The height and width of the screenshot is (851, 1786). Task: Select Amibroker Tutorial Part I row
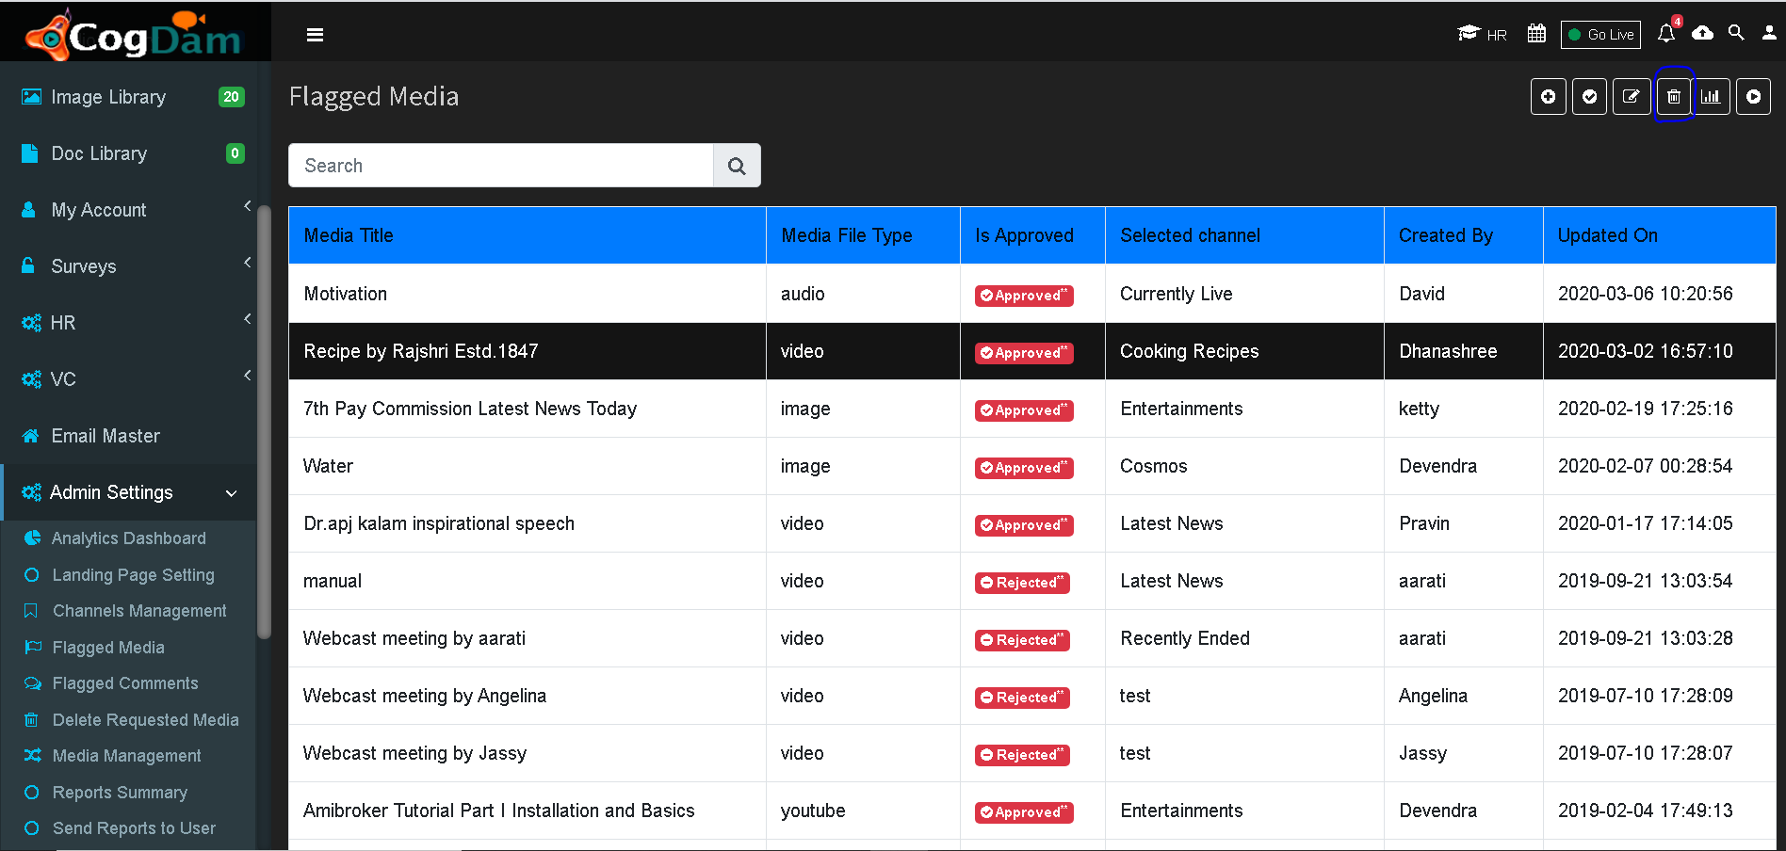tap(1031, 811)
